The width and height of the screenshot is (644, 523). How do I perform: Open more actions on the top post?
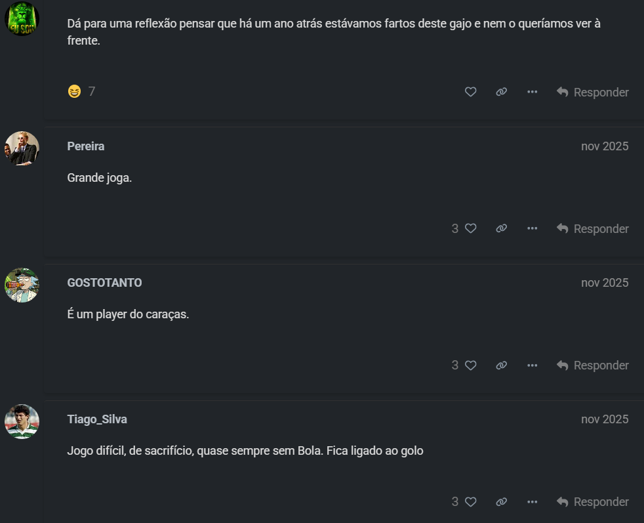[532, 92]
